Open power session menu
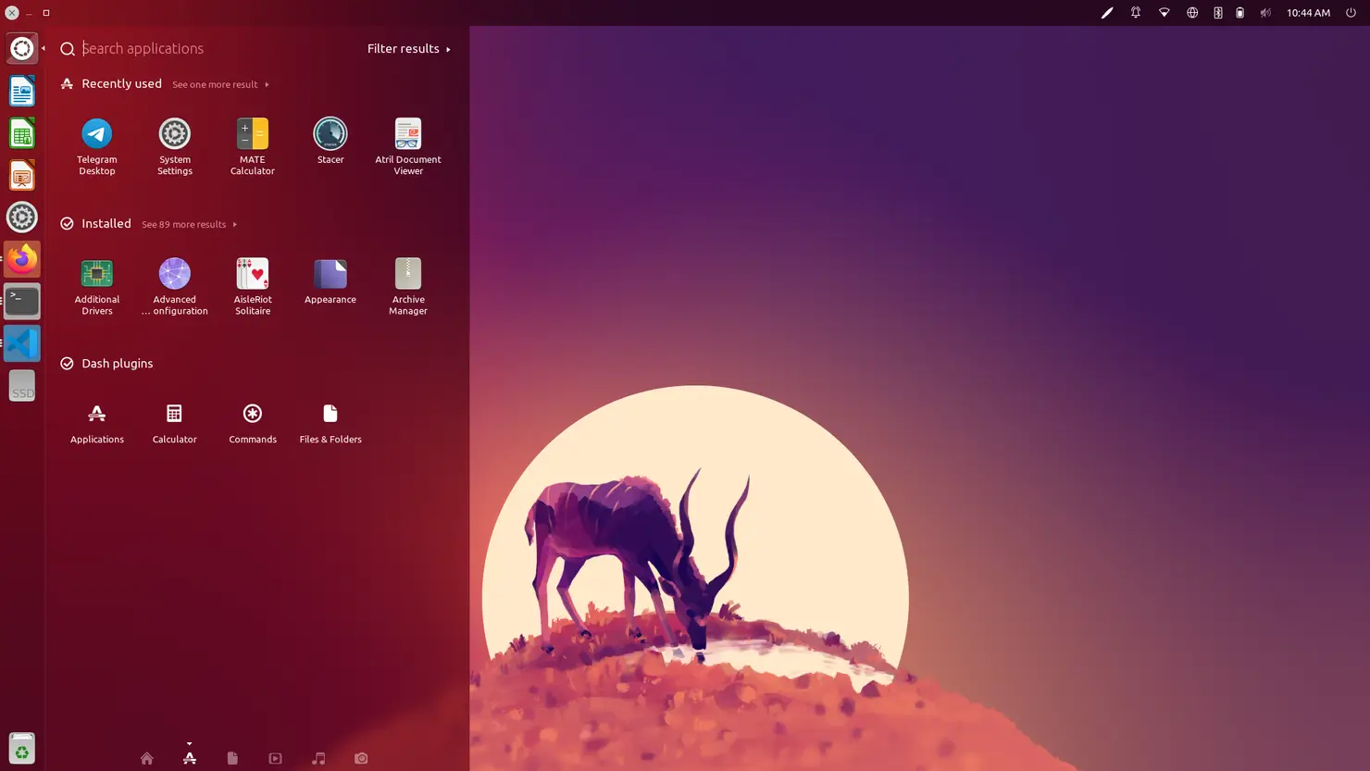This screenshot has width=1370, height=771. tap(1351, 13)
